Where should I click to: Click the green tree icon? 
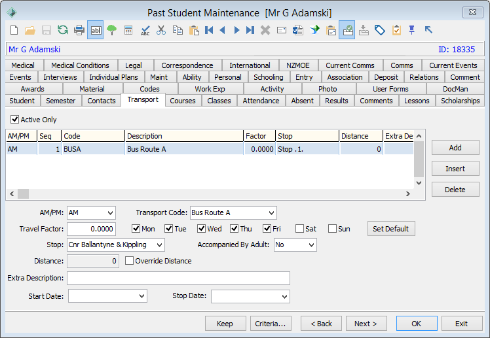pos(111,30)
